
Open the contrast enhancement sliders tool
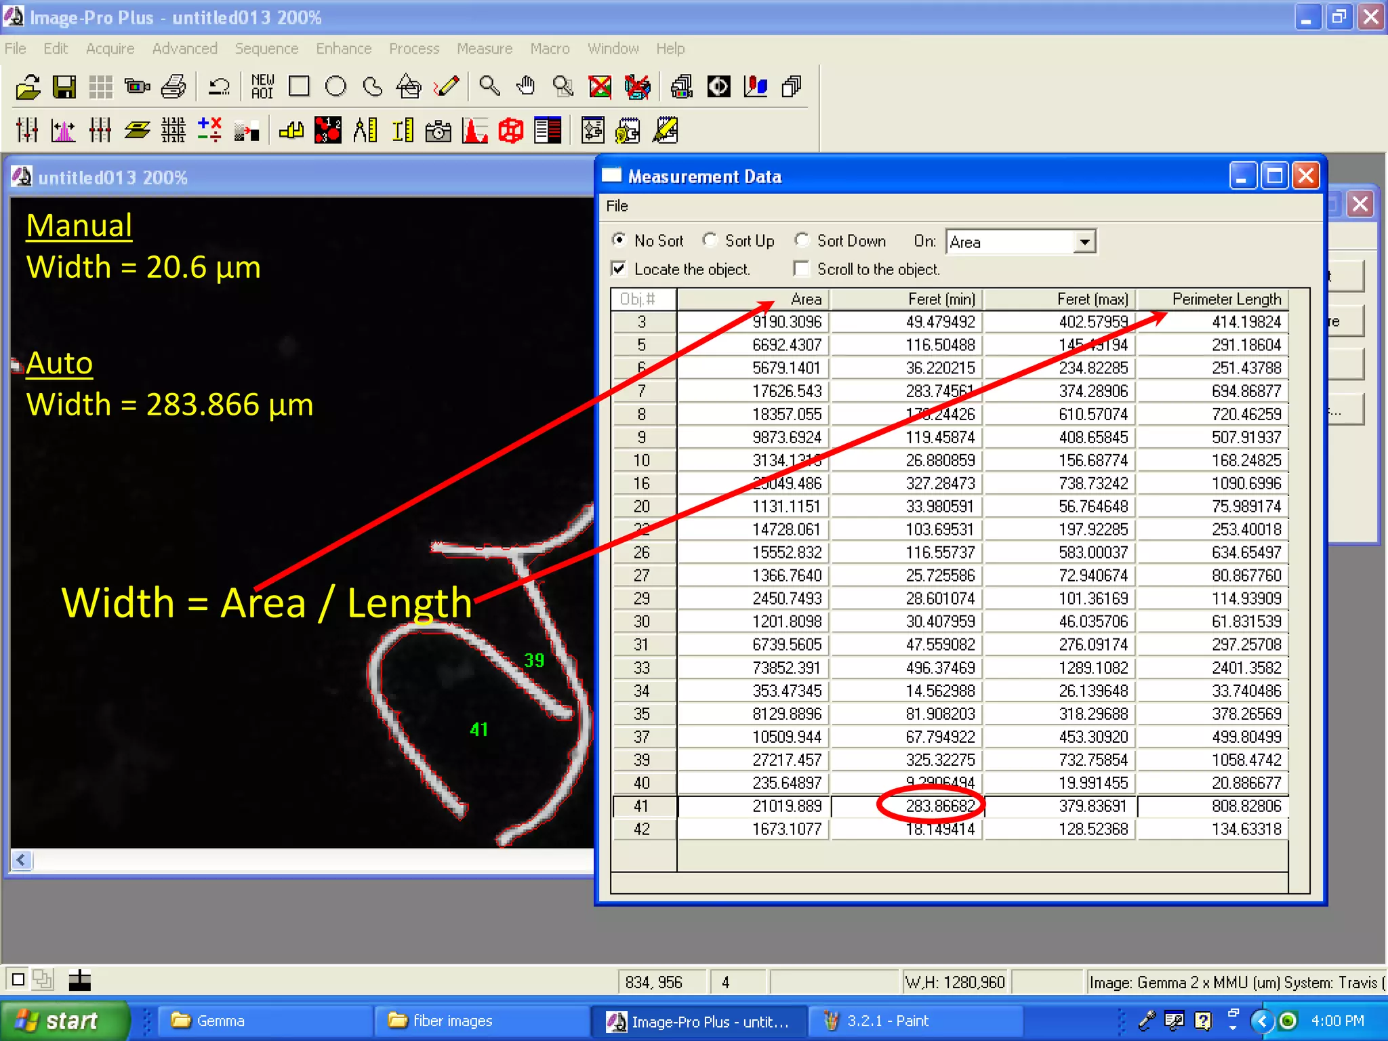pyautogui.click(x=27, y=129)
